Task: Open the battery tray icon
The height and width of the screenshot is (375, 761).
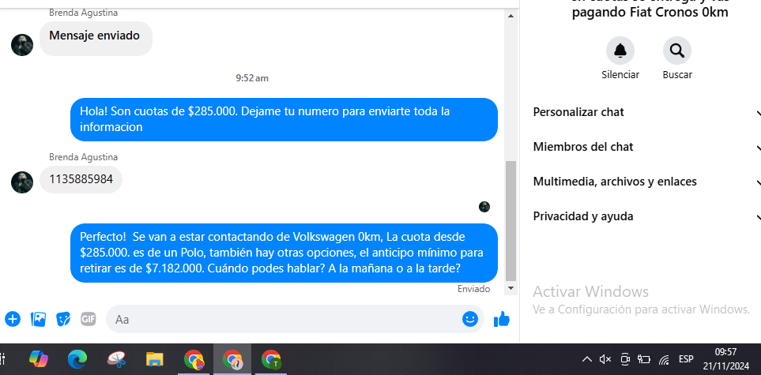Action: (644, 359)
